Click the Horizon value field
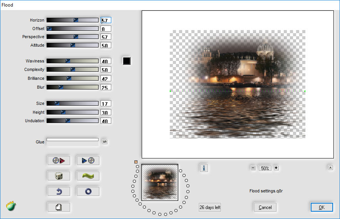This screenshot has height=219, width=340. coord(106,20)
